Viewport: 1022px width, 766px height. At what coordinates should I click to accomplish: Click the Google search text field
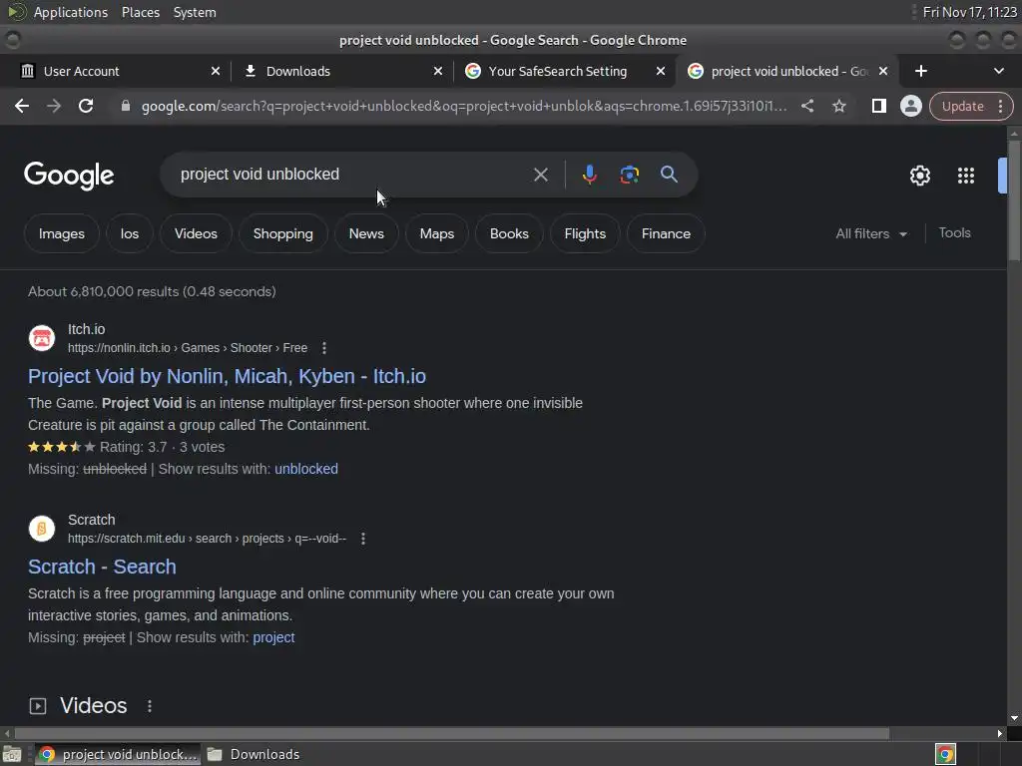[x=352, y=175]
